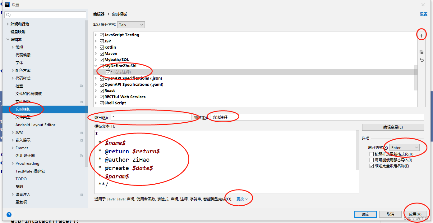Enable 按照样式重新格式化 checkbox
The width and height of the screenshot is (433, 223).
[371, 154]
